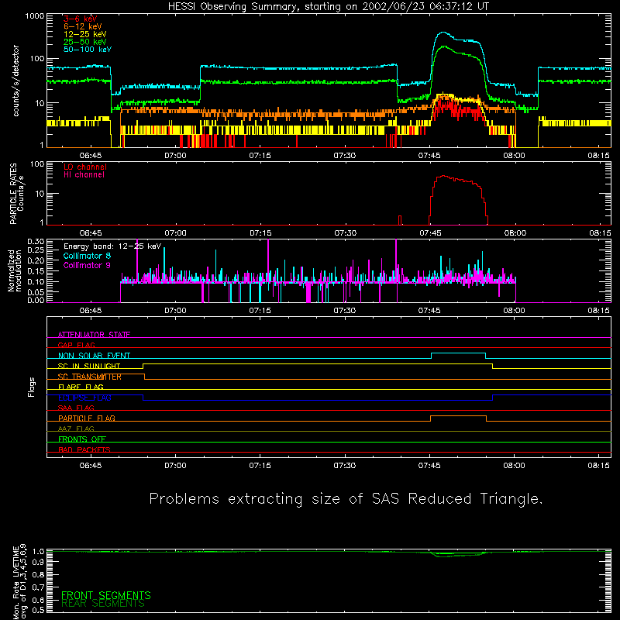The image size is (620, 620).
Task: Click the LO channel legend entry
Action: click(85, 167)
